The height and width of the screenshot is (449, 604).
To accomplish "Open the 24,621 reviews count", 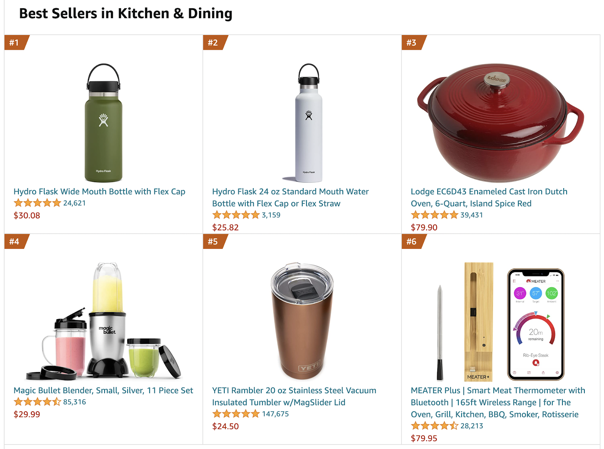I will coord(74,203).
